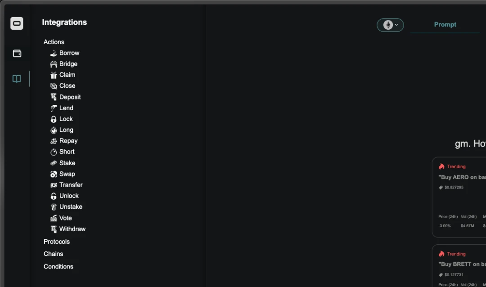Expand the Chains section
The height and width of the screenshot is (287, 486).
click(53, 254)
